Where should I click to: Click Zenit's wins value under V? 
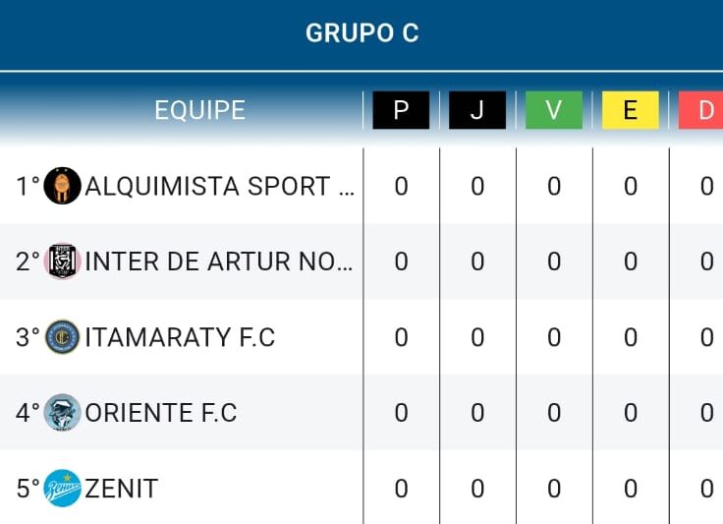tap(554, 489)
